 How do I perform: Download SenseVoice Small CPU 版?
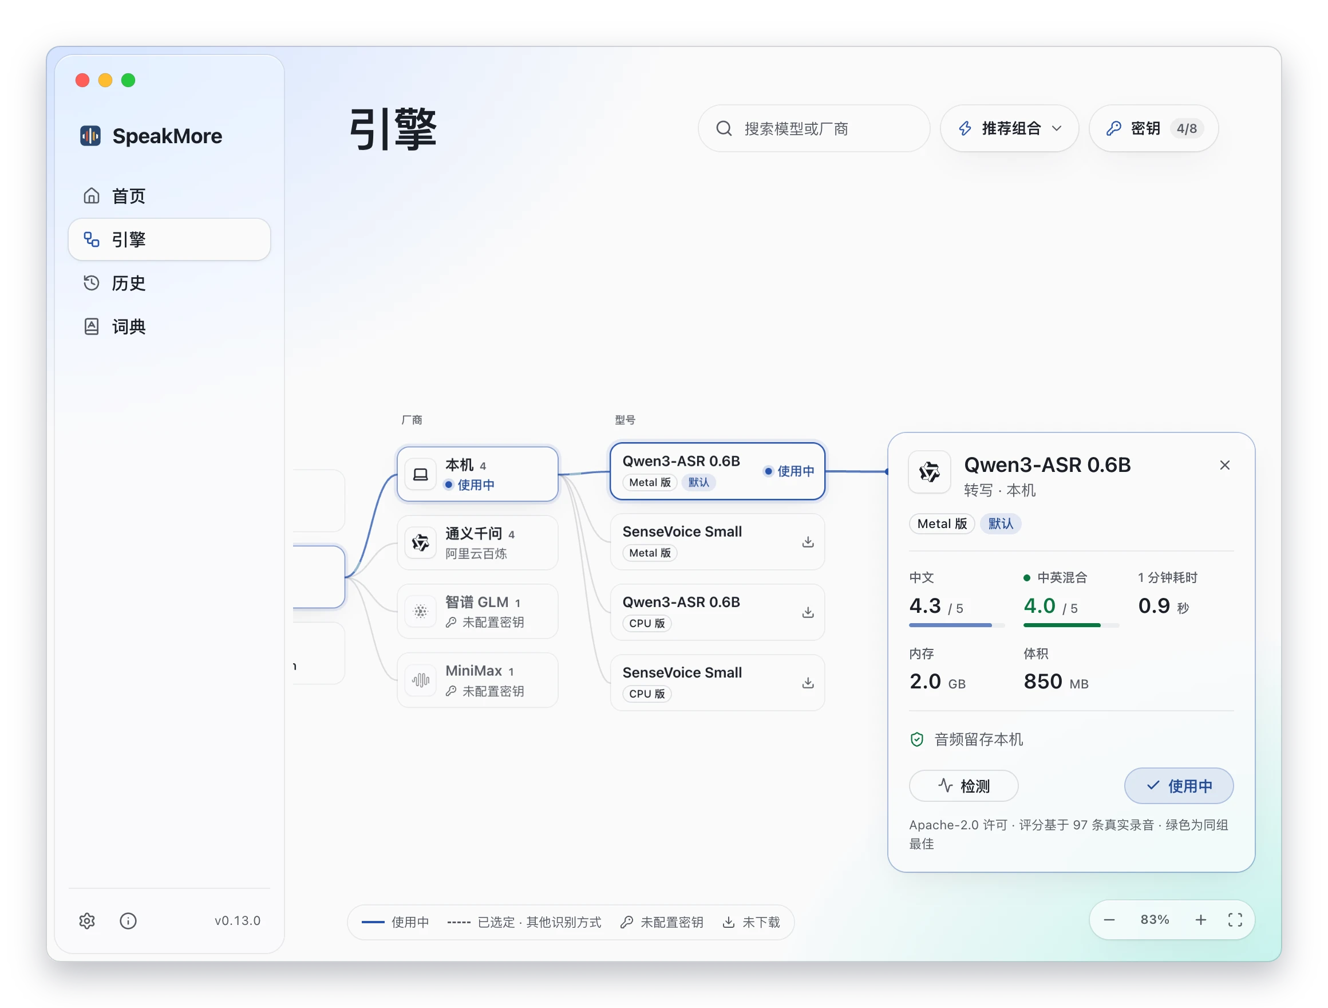pos(808,683)
